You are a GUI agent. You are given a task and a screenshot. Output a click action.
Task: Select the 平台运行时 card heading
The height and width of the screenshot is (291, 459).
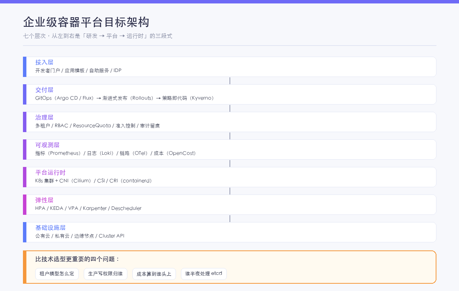[x=50, y=173]
